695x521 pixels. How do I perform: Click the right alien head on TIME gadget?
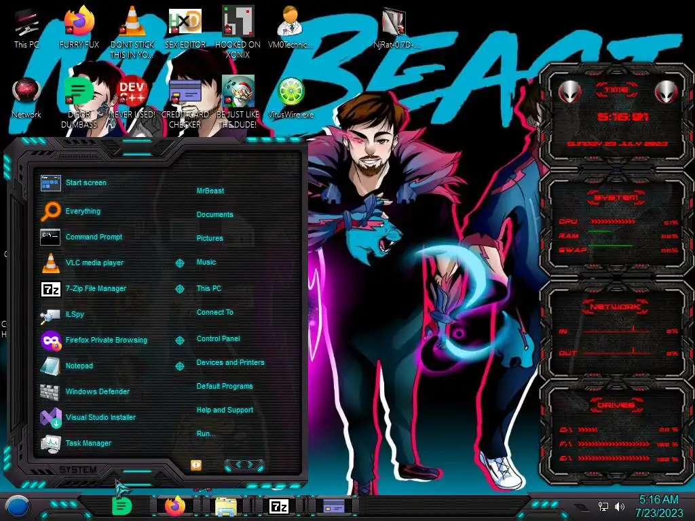click(666, 92)
